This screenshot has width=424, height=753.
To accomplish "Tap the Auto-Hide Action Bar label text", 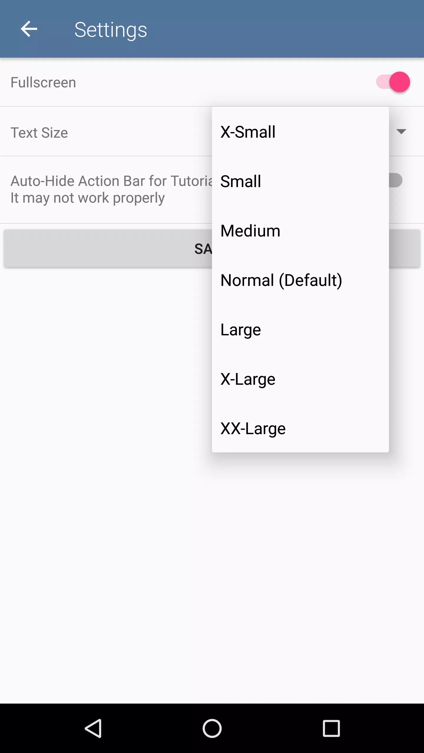I will pos(111,181).
